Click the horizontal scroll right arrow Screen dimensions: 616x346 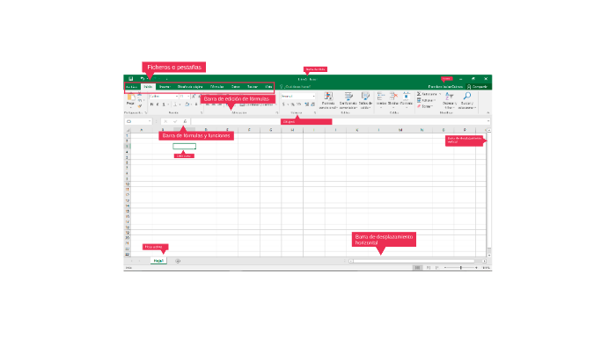point(484,261)
